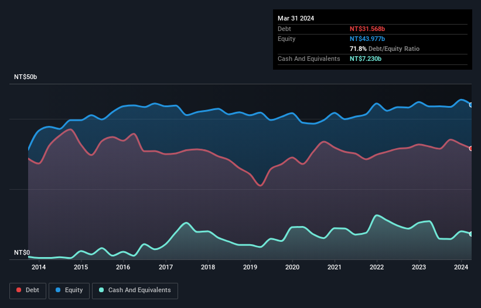This screenshot has width=481, height=308.
Task: Toggle the Equity series in legend
Action: [69, 290]
